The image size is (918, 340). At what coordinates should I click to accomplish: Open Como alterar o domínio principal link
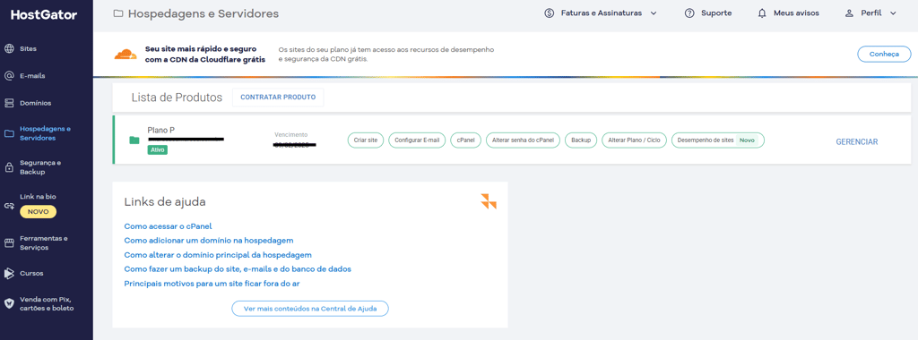(218, 255)
